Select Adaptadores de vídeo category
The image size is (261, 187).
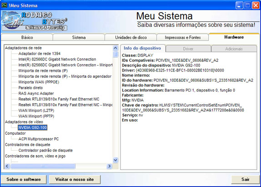point(24,122)
